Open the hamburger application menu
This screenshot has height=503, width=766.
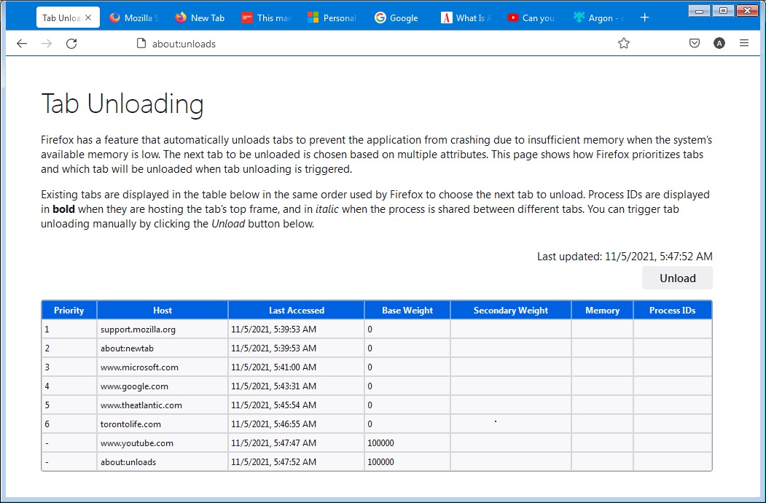tap(744, 44)
